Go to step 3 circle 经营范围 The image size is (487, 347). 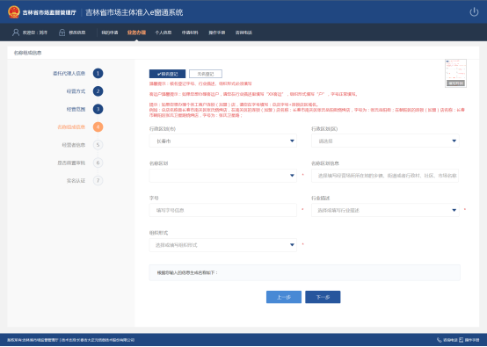(x=98, y=109)
